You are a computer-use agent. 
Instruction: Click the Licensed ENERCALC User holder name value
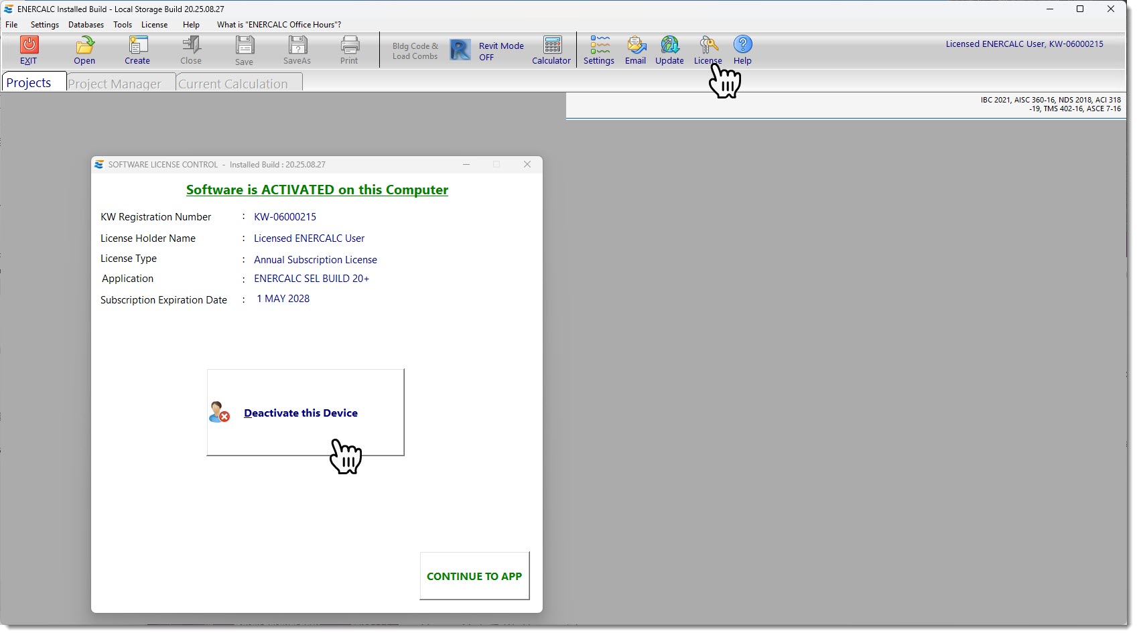[x=309, y=238]
